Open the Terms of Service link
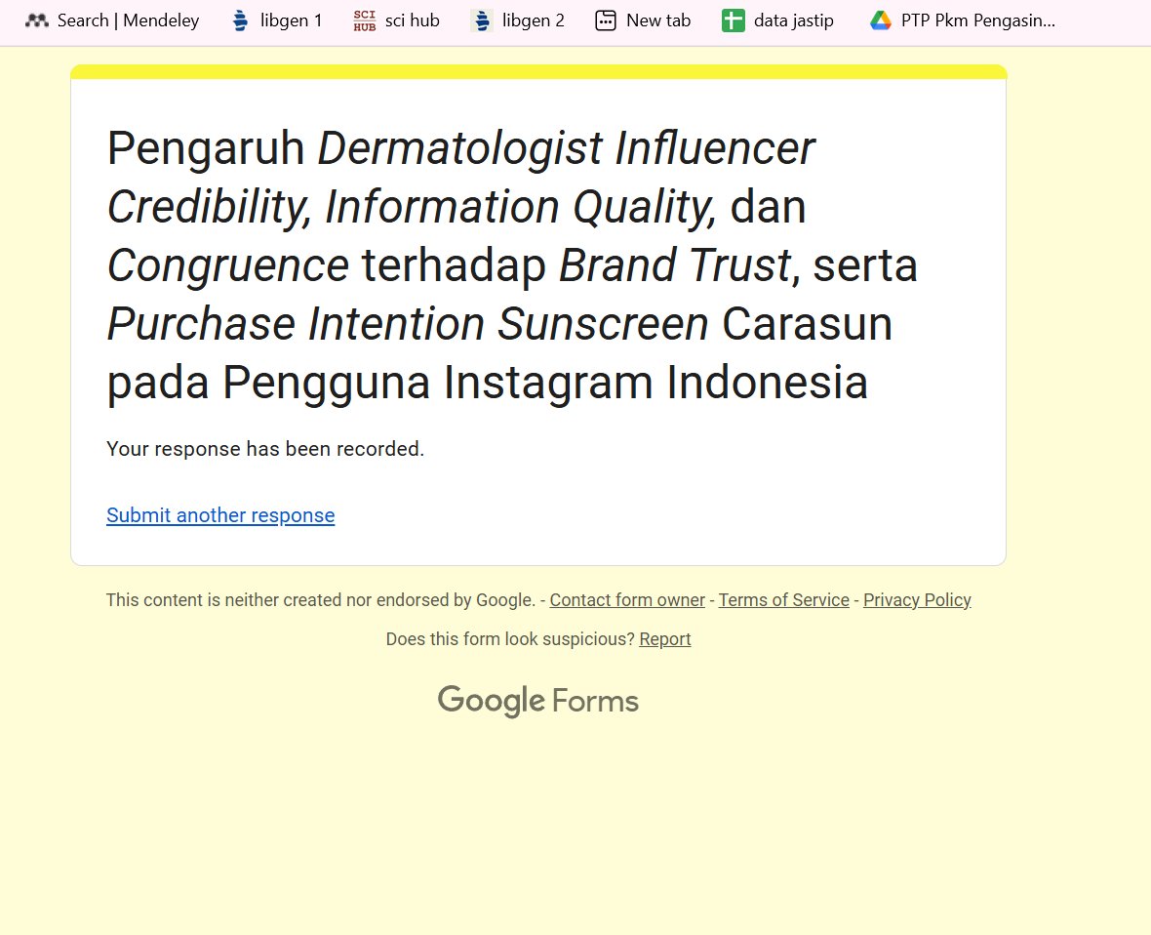This screenshot has height=935, width=1151. tap(784, 600)
